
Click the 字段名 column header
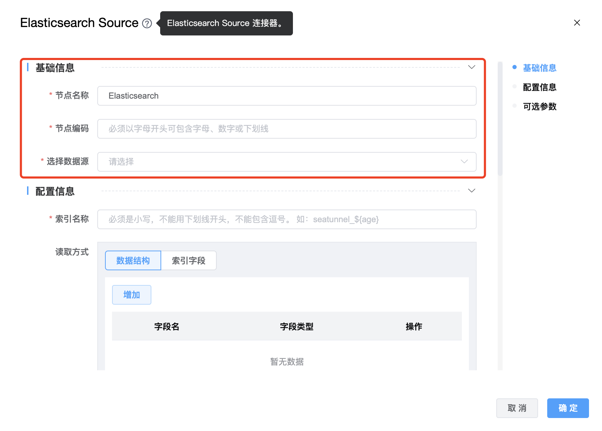167,326
